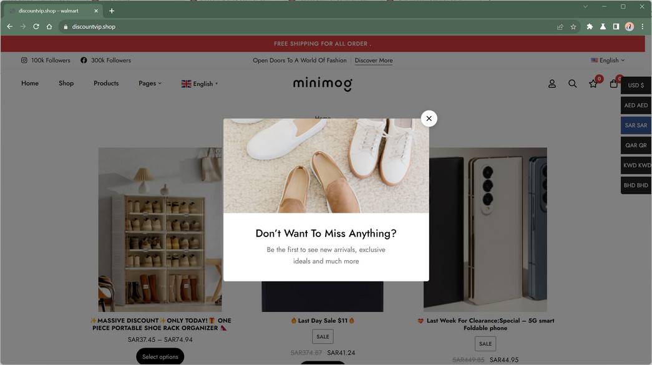Open the Shop menu item
The height and width of the screenshot is (365, 652).
[x=66, y=83]
